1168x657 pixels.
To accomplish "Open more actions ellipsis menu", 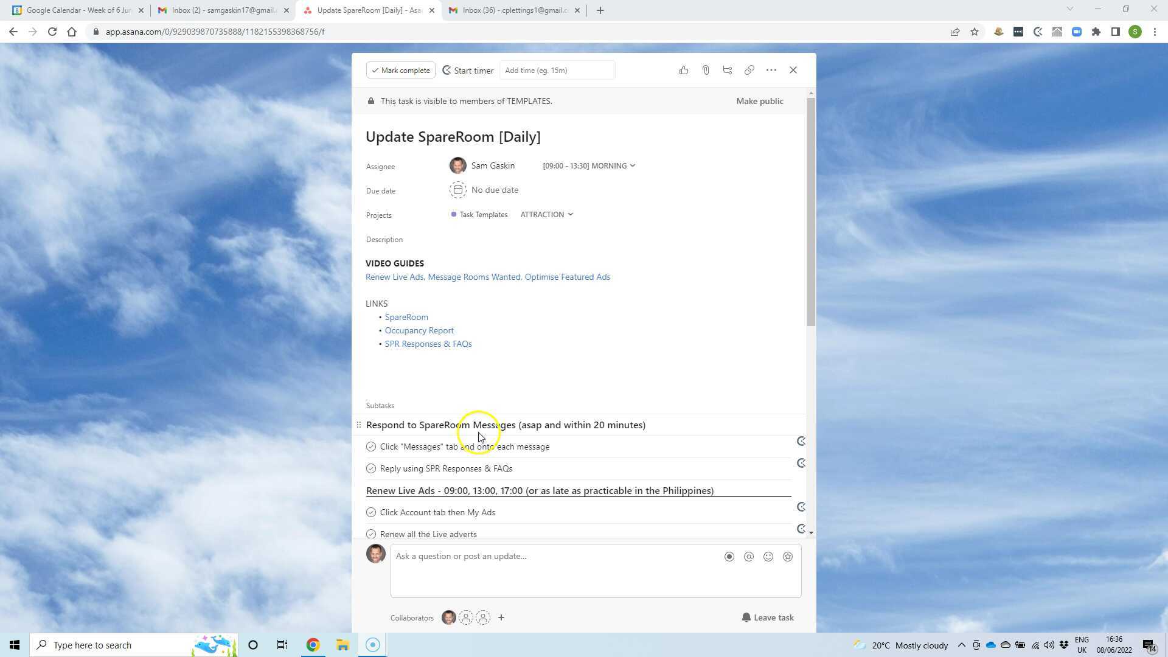I will click(771, 70).
